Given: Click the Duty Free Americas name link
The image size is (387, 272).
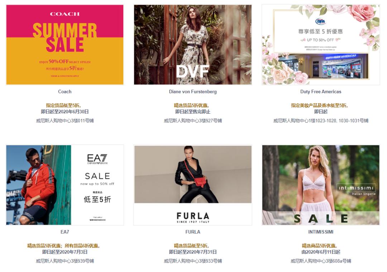Looking at the screenshot, I should (x=321, y=92).
